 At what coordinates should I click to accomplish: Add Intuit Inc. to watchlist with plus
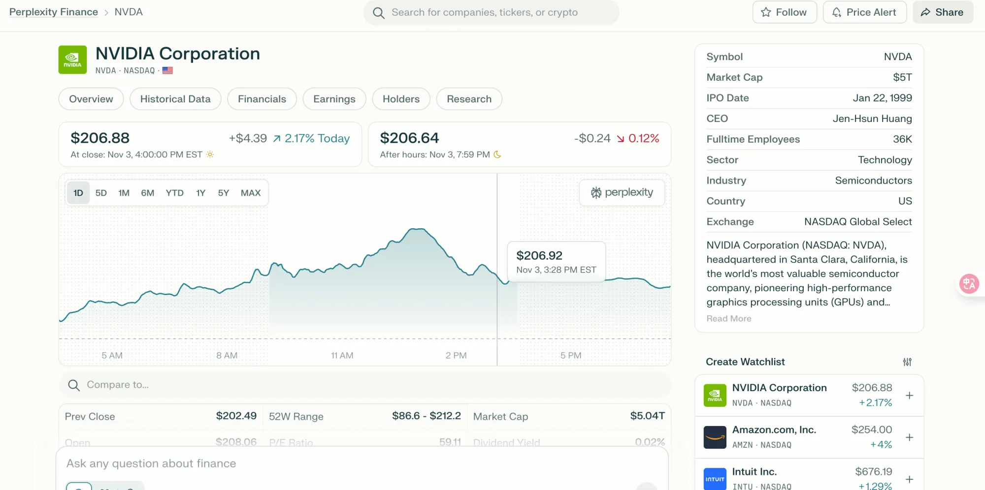coord(909,479)
